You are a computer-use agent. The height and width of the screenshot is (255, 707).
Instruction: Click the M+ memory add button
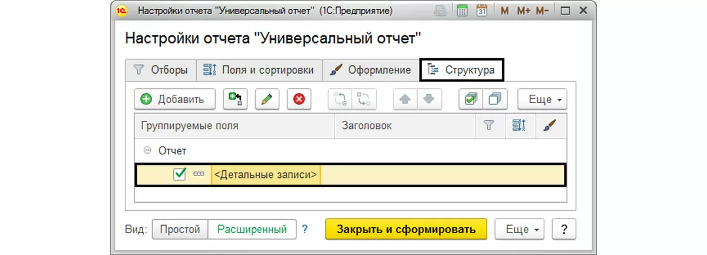[x=523, y=11]
